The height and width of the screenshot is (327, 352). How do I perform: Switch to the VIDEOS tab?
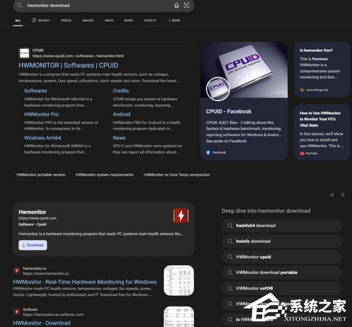(66, 20)
